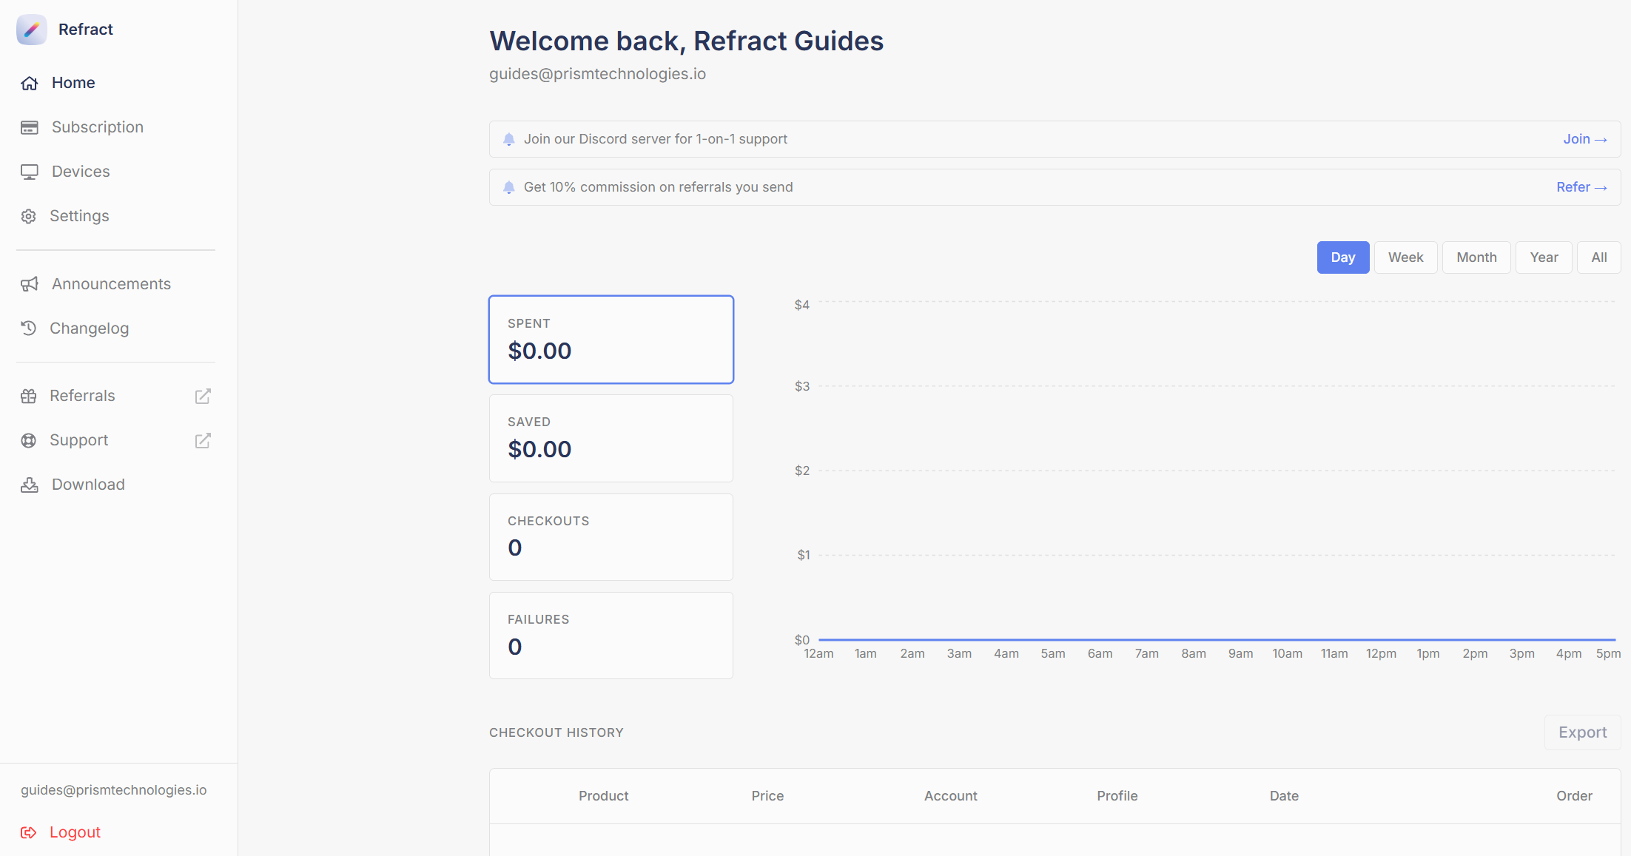Click external link icon beside Support
Viewport: 1631px width, 856px height.
(x=203, y=440)
